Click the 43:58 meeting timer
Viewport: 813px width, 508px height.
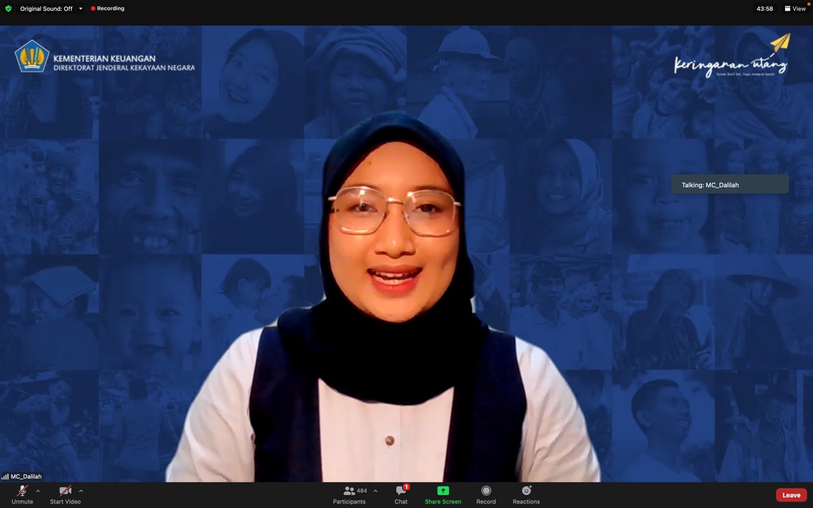[765, 9]
